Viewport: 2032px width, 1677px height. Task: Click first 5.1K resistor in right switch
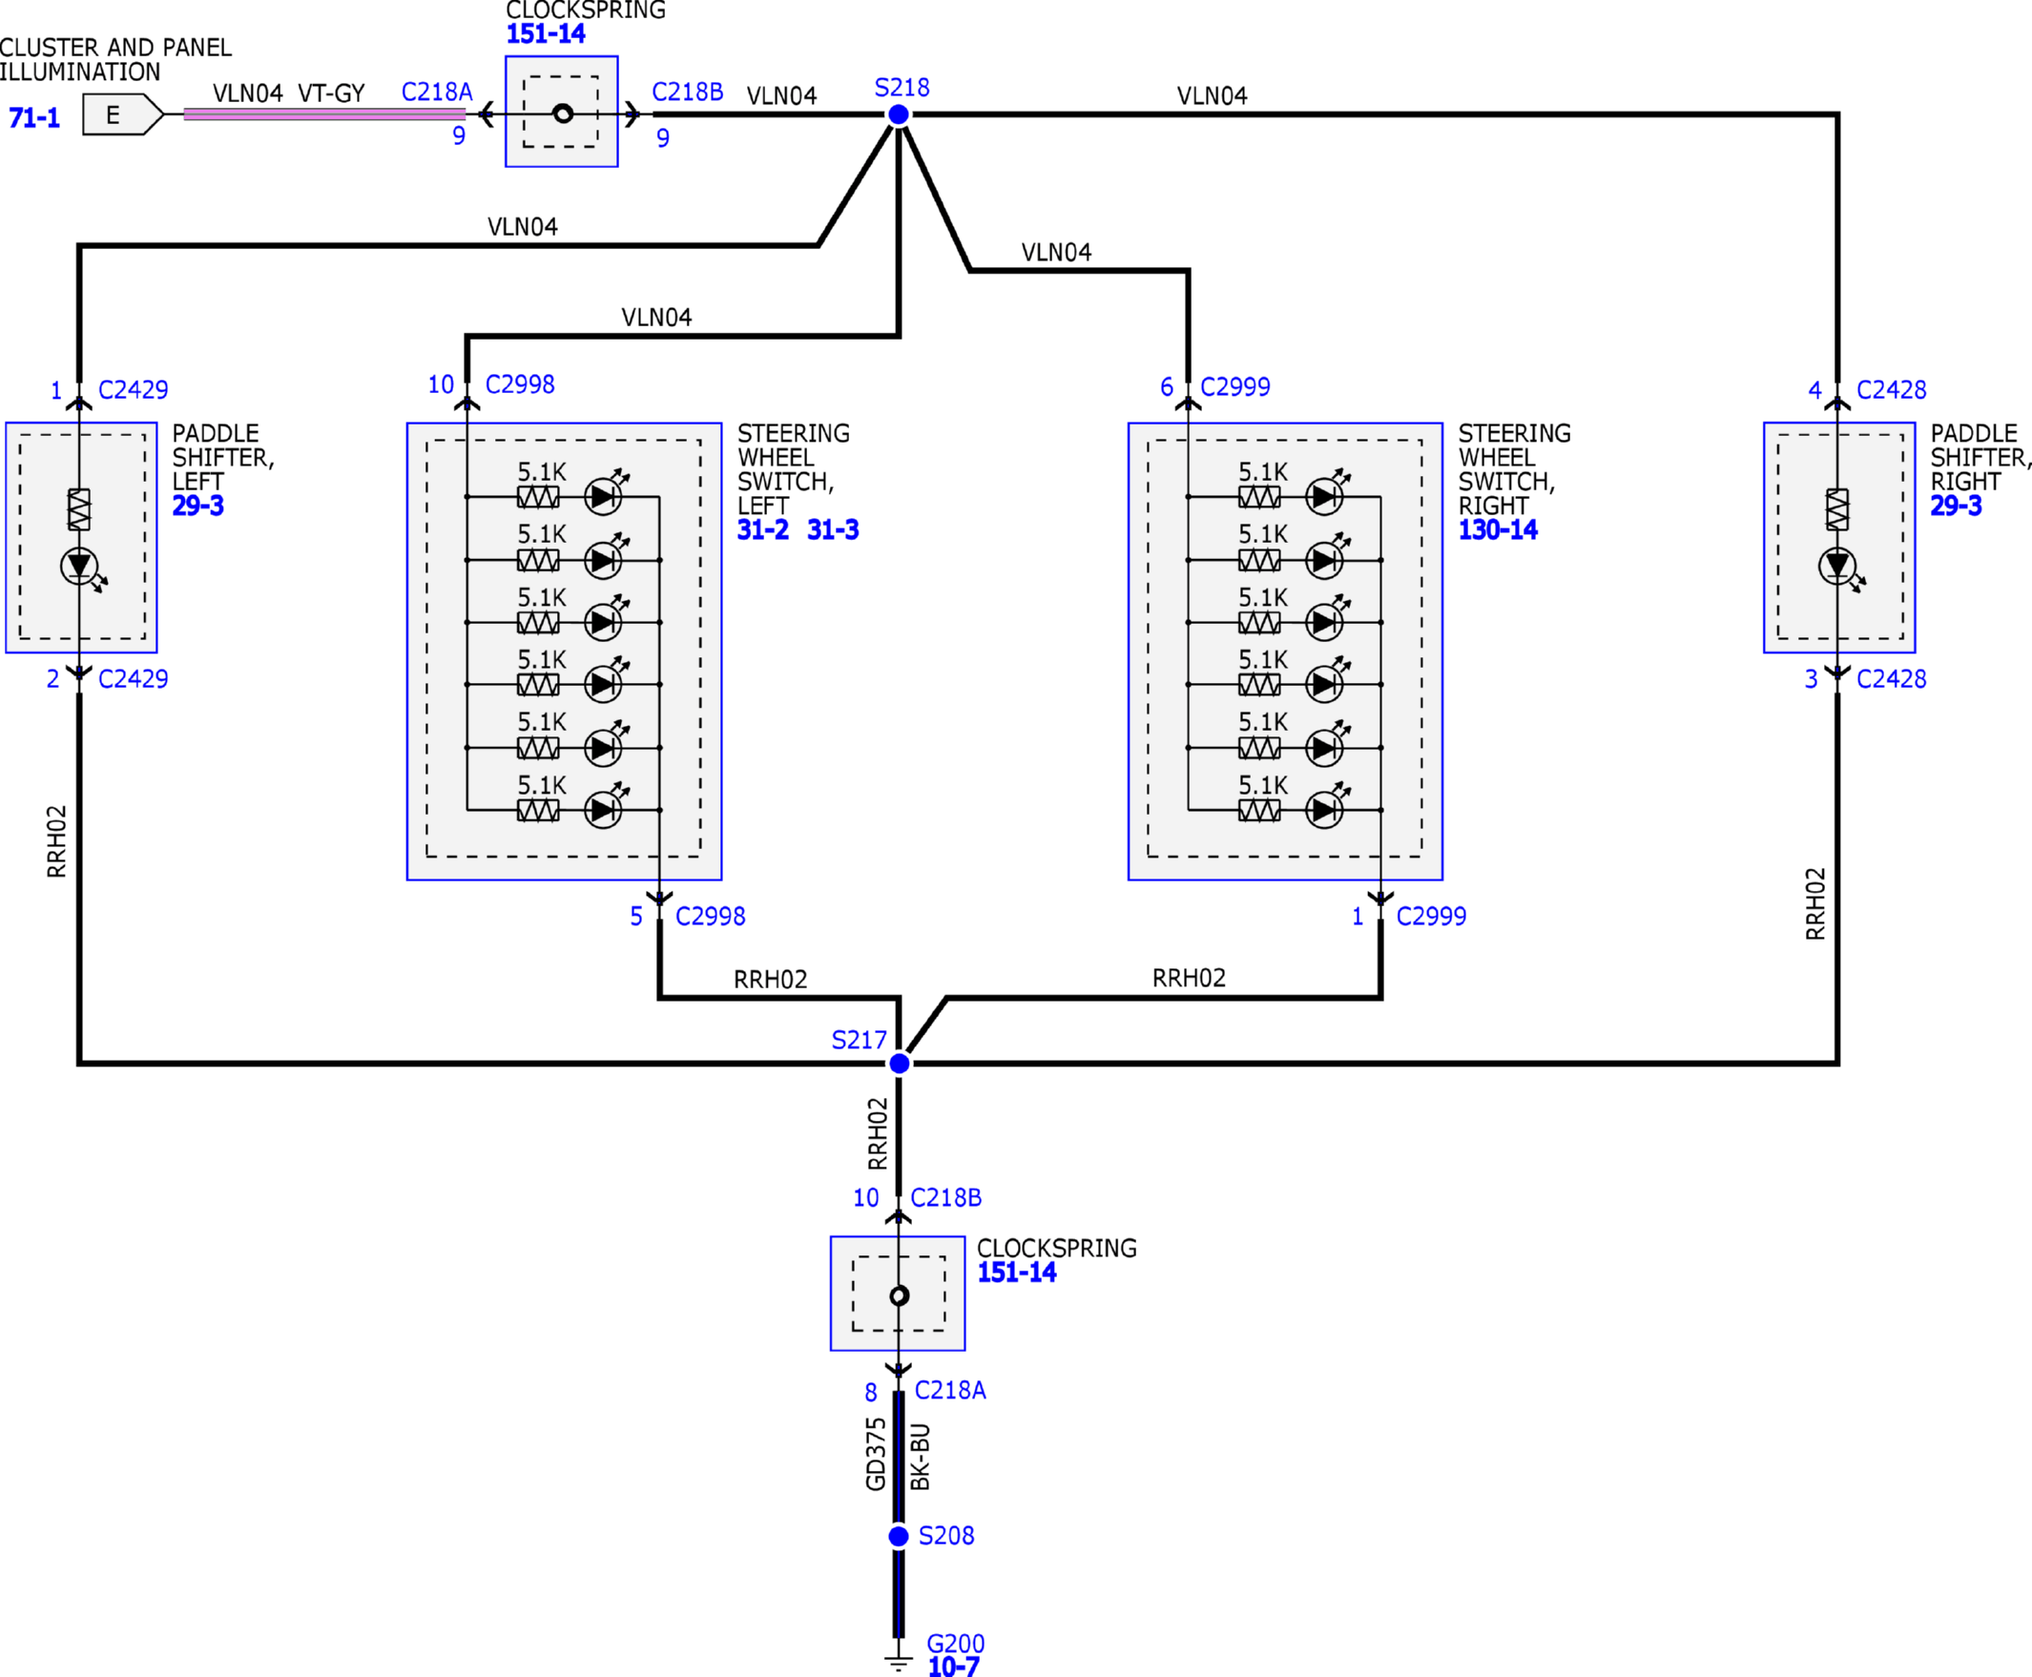coord(1259,498)
